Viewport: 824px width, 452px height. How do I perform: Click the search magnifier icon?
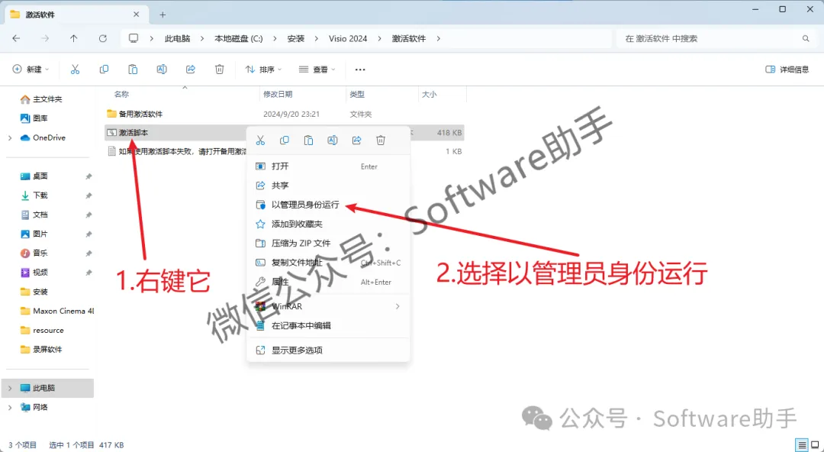tap(806, 38)
